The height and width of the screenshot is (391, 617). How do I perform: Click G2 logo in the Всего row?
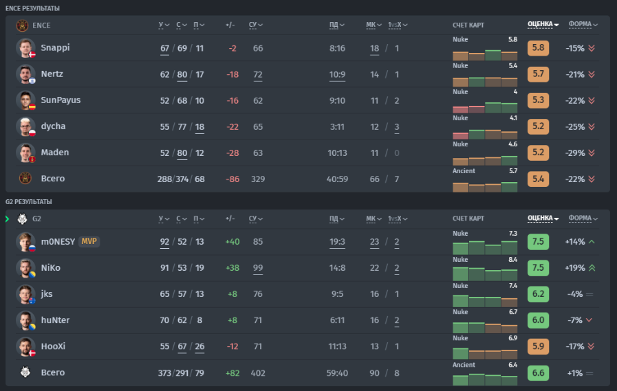[x=25, y=372]
